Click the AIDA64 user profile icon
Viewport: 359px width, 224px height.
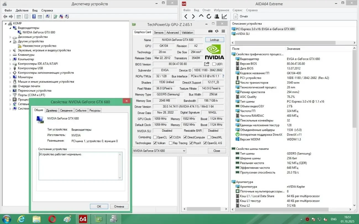point(217,17)
